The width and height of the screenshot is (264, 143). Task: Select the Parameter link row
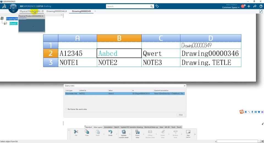125,94
